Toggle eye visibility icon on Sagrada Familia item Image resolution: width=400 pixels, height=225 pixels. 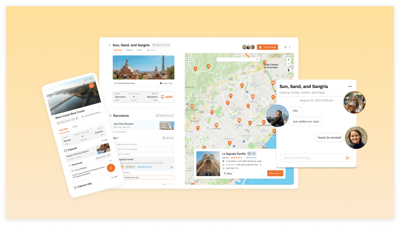(172, 167)
